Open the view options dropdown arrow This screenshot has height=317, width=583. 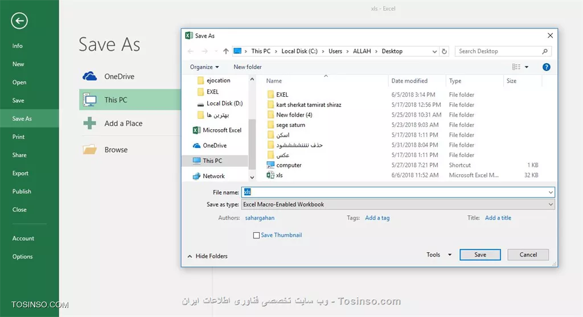527,67
